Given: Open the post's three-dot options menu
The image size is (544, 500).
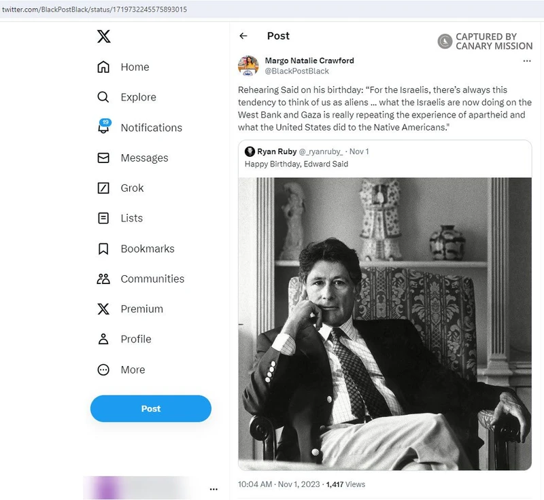Looking at the screenshot, I should coord(526,61).
